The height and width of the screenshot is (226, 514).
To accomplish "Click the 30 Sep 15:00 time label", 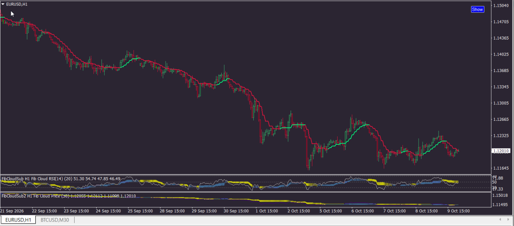I will coord(237,211).
